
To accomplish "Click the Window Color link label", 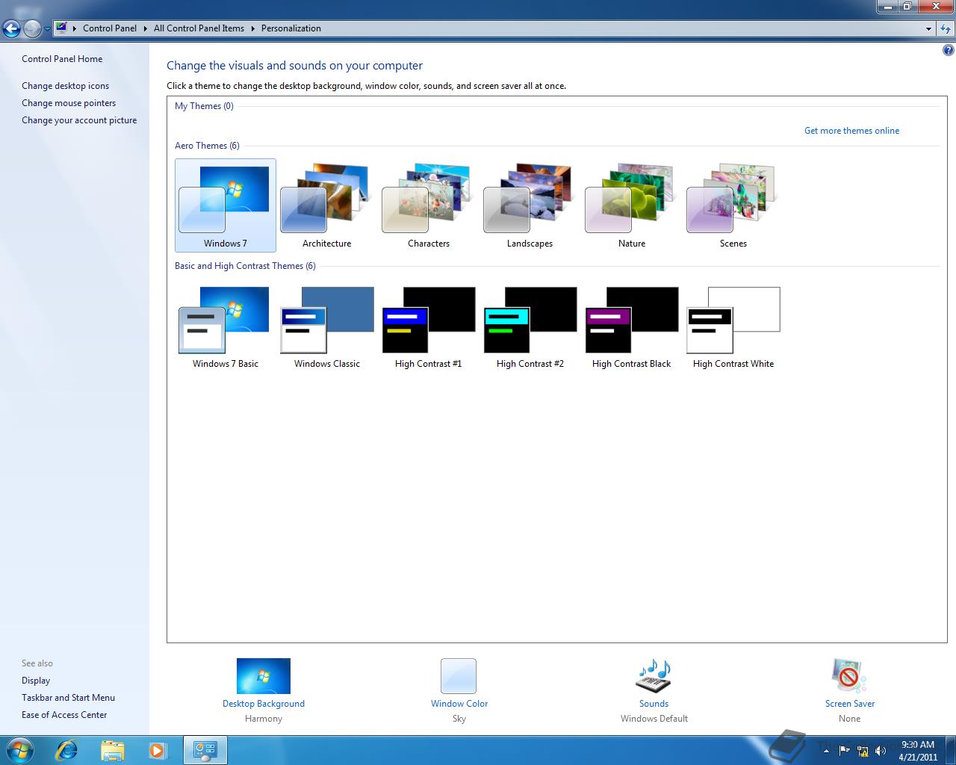I will tap(459, 704).
